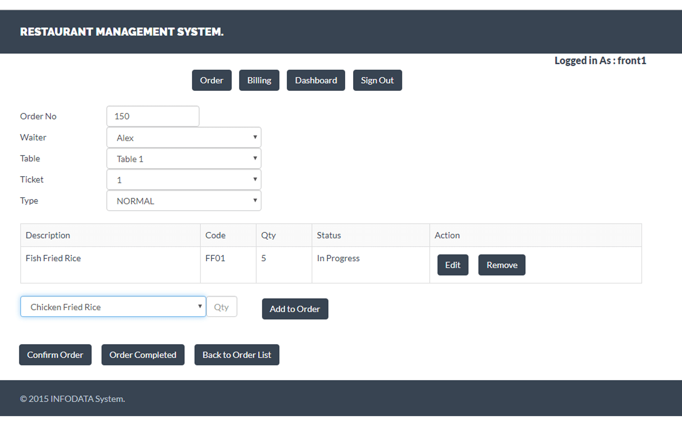Change the order Type from NORMAL
Viewport: 682px width, 425px height.
pyautogui.click(x=184, y=201)
